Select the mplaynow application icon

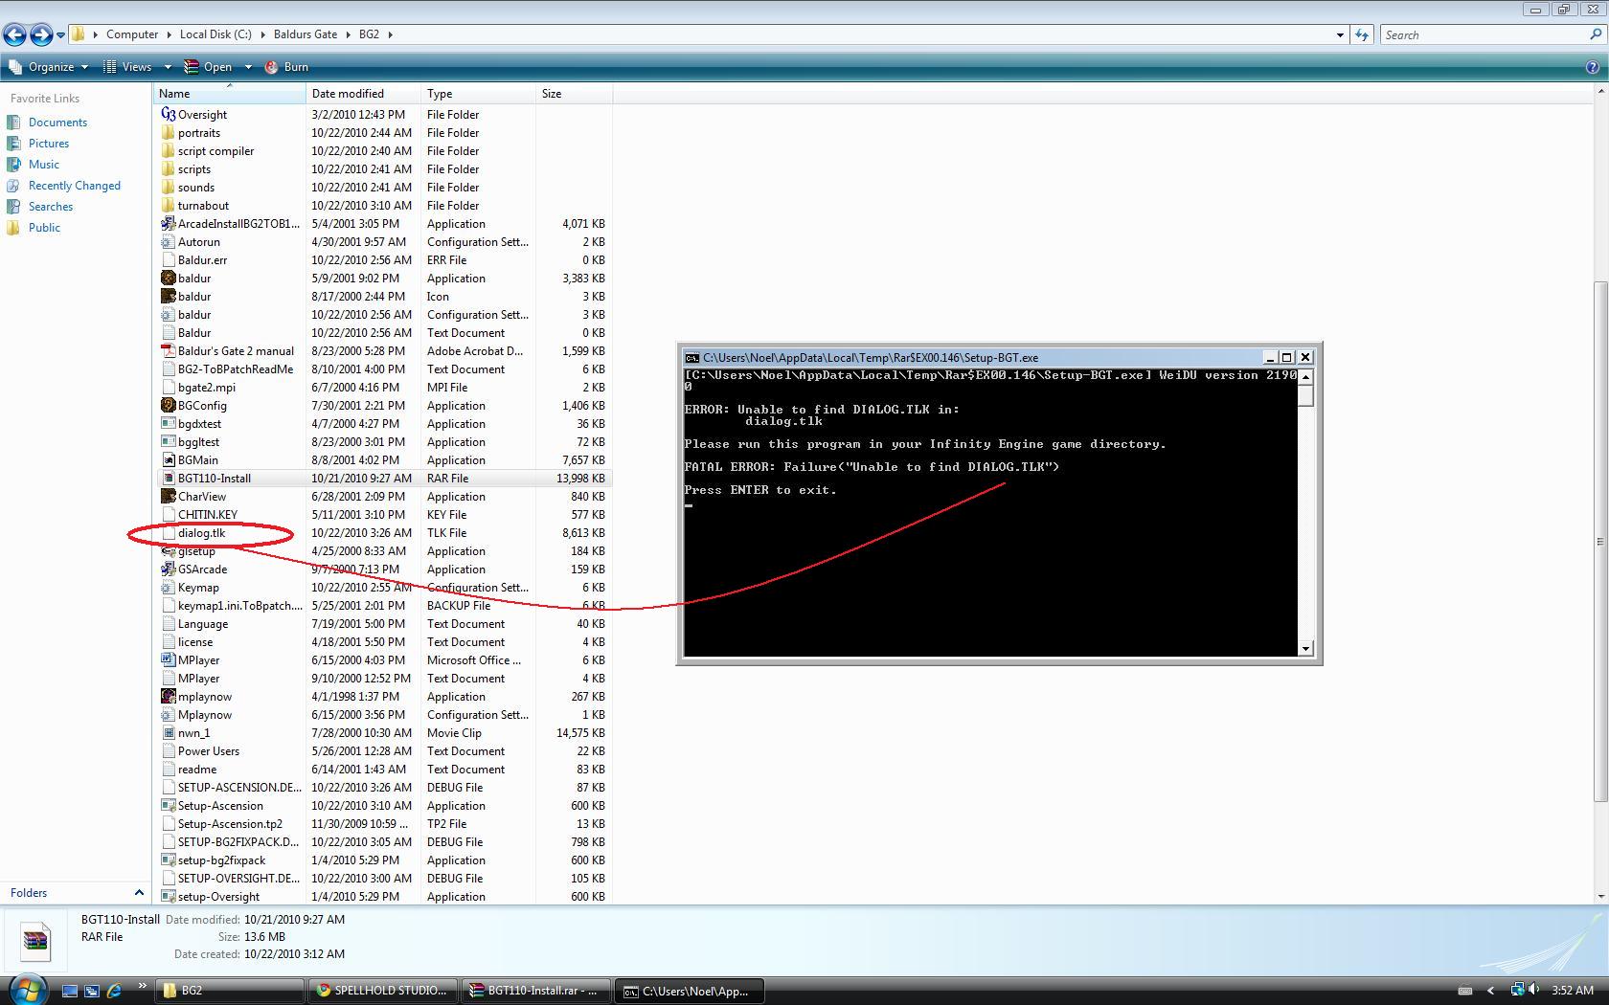point(169,697)
